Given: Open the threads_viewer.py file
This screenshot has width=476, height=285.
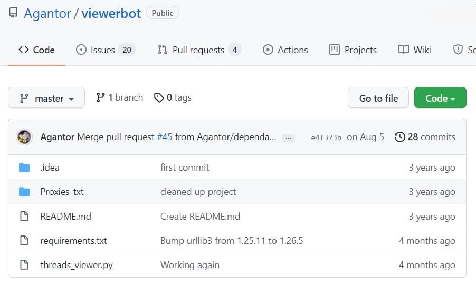Looking at the screenshot, I should [x=76, y=265].
